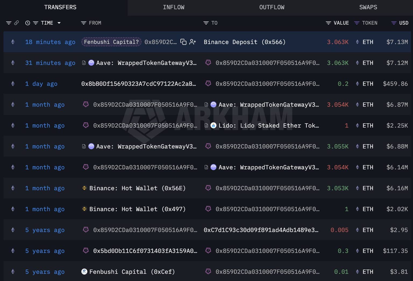Open the '18 minutes ago' transaction link
The width and height of the screenshot is (413, 281).
[x=50, y=42]
